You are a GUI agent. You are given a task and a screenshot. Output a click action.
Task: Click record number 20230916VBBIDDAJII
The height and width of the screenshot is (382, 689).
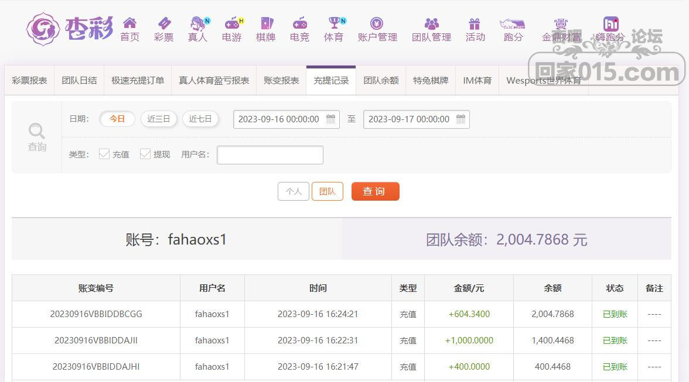coord(96,340)
